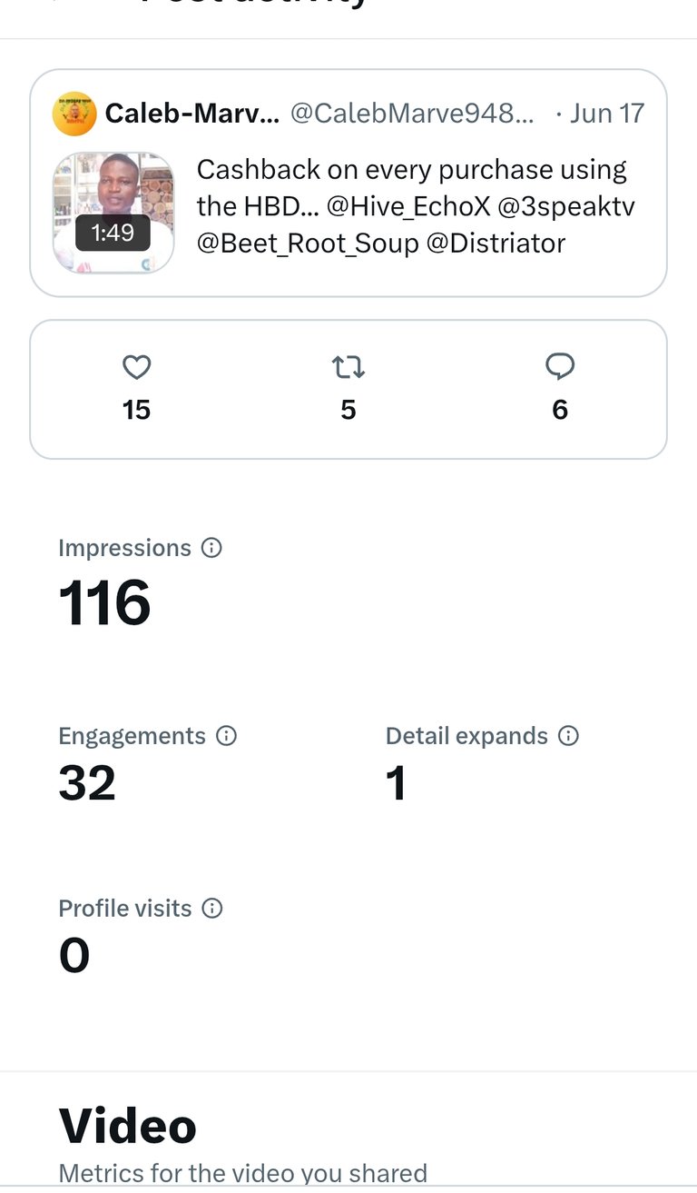697x1193 pixels.
Task: Open the Profile visits info icon
Action: 212,908
